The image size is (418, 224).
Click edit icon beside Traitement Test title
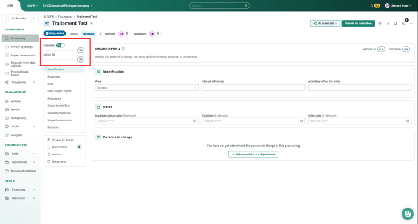tap(91, 24)
